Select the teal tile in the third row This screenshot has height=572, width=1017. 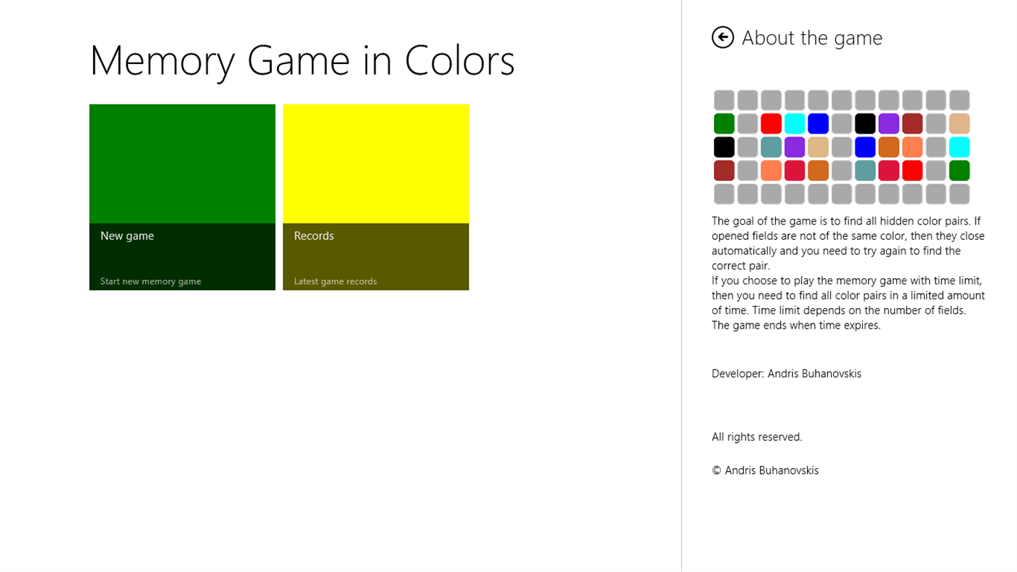coord(771,146)
